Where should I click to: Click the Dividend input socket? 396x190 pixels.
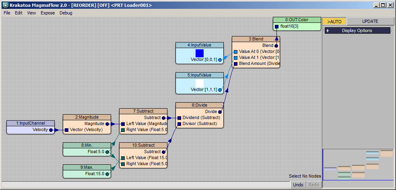click(x=179, y=118)
